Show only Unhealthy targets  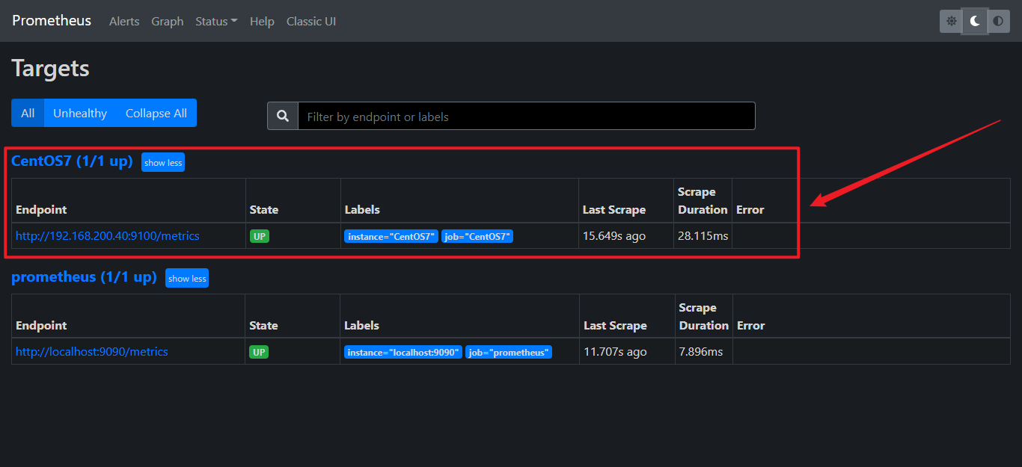coord(80,113)
